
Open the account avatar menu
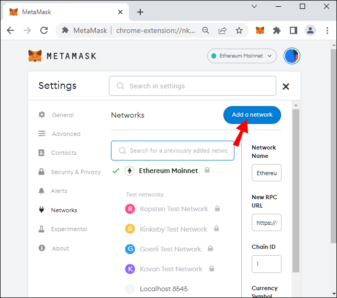291,56
